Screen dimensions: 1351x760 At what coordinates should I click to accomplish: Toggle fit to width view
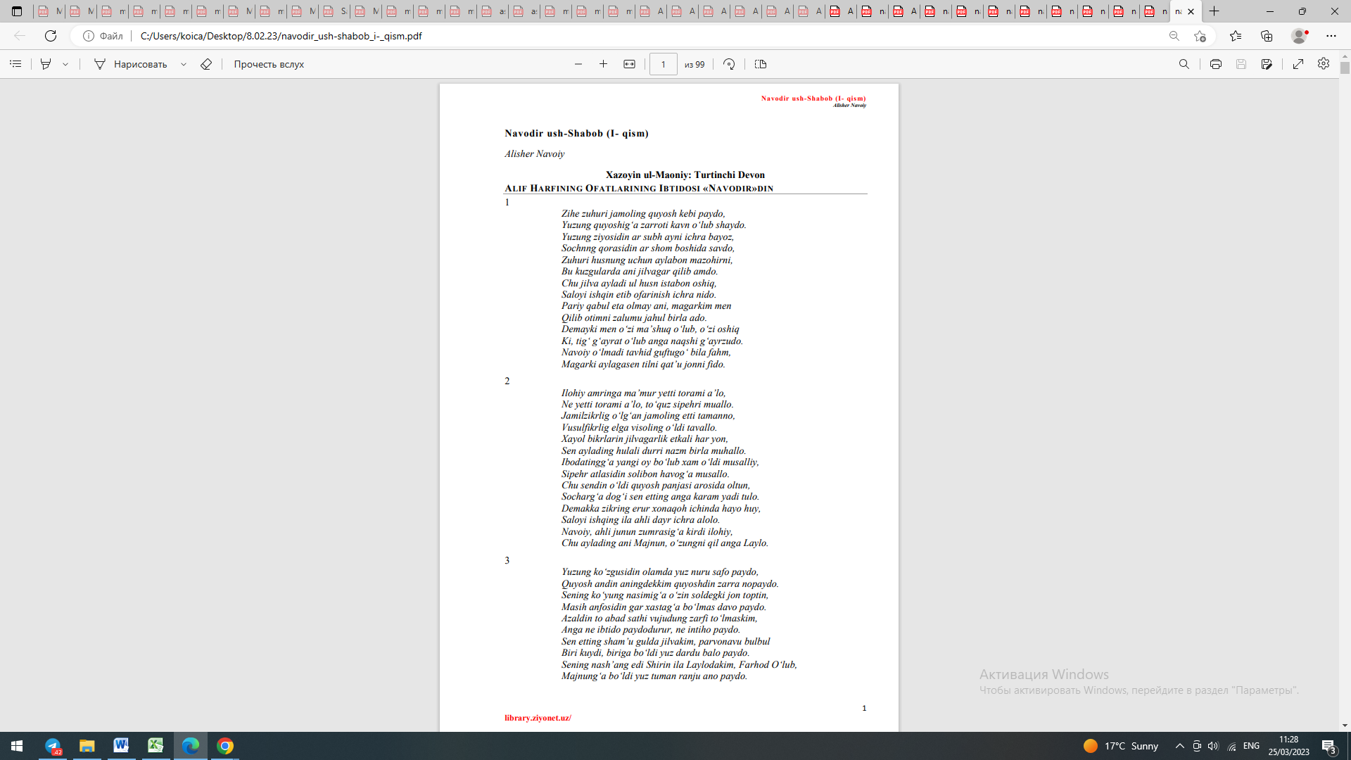coord(629,64)
